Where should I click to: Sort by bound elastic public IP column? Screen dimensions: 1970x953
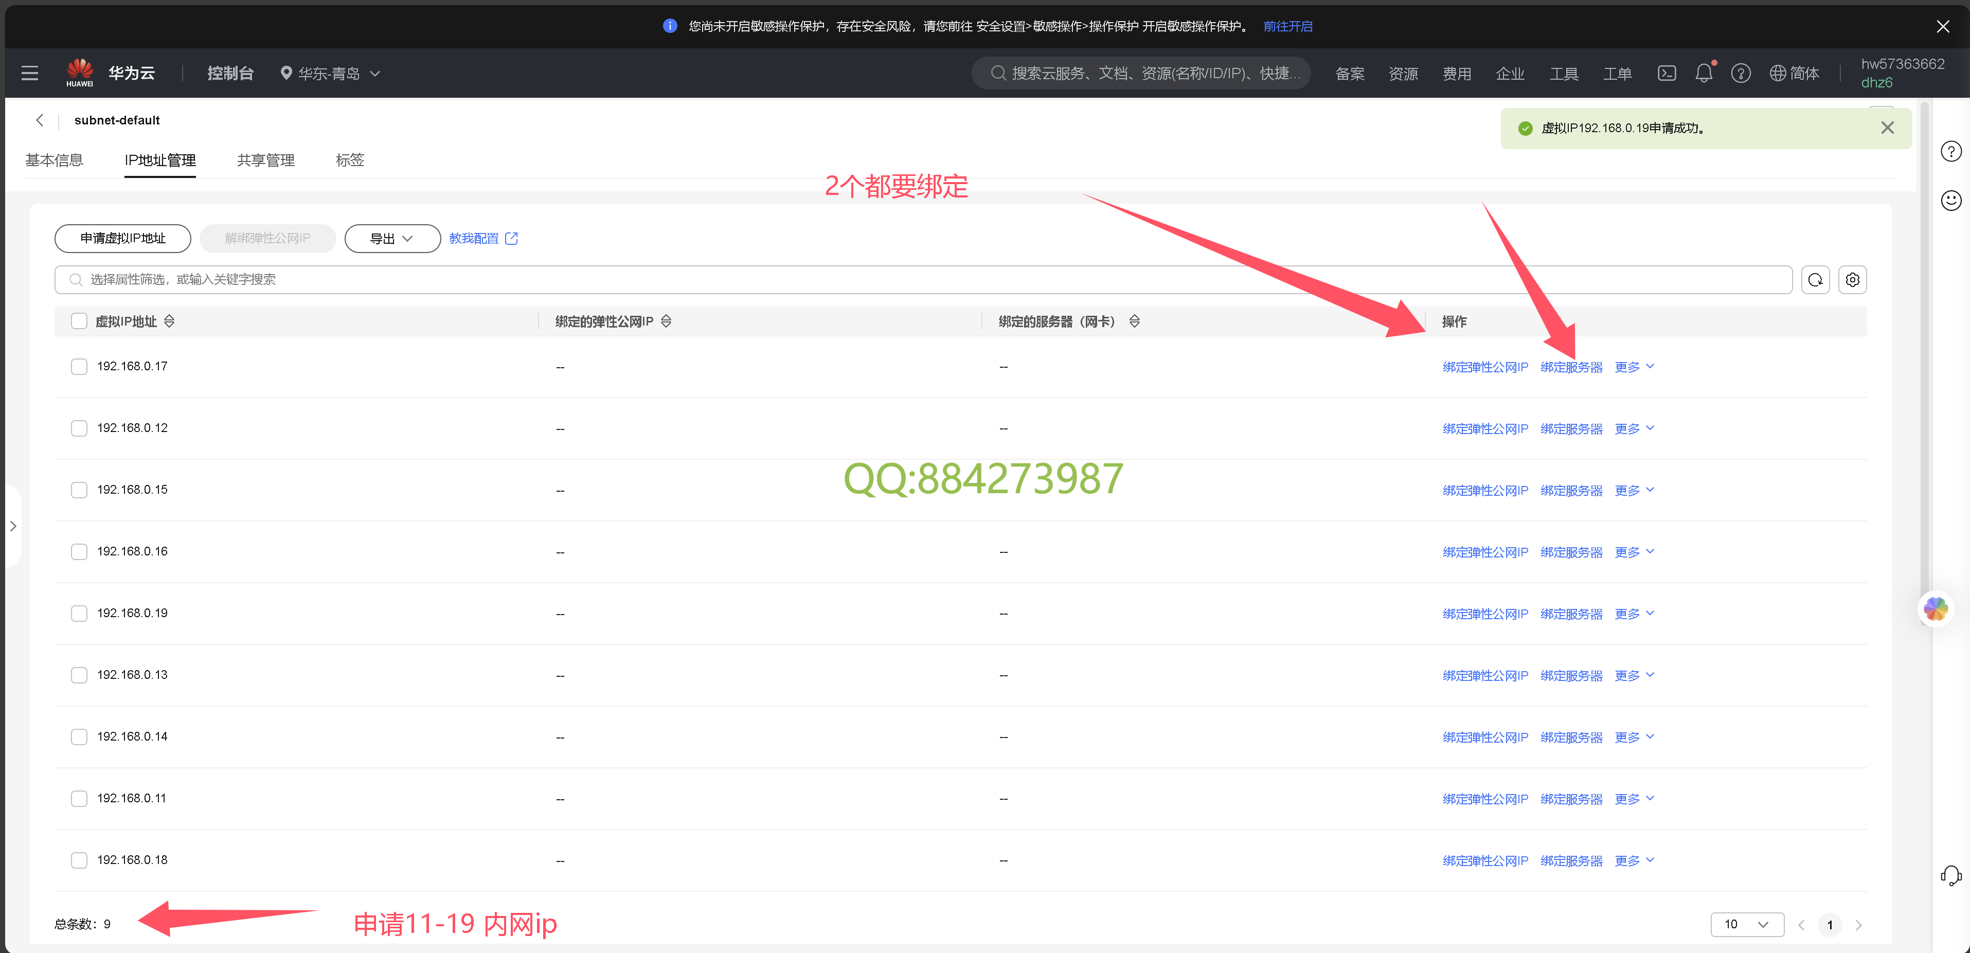(666, 321)
